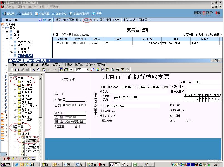Collapse the 总账 tree node

tap(3, 28)
